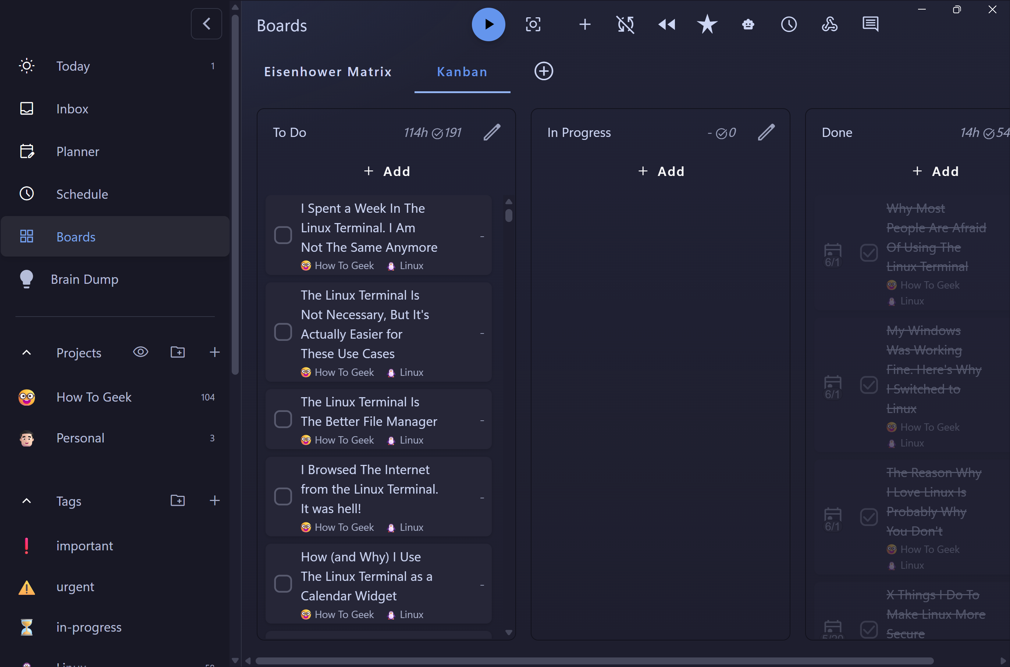Click To Do column time estimate '114h'

(x=415, y=133)
